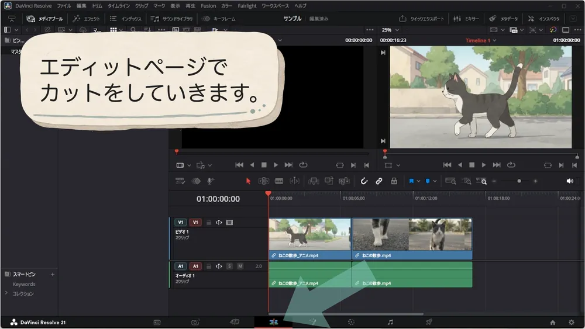Open the Timeline 1 name dropdown
This screenshot has width=585, height=329.
coord(494,40)
